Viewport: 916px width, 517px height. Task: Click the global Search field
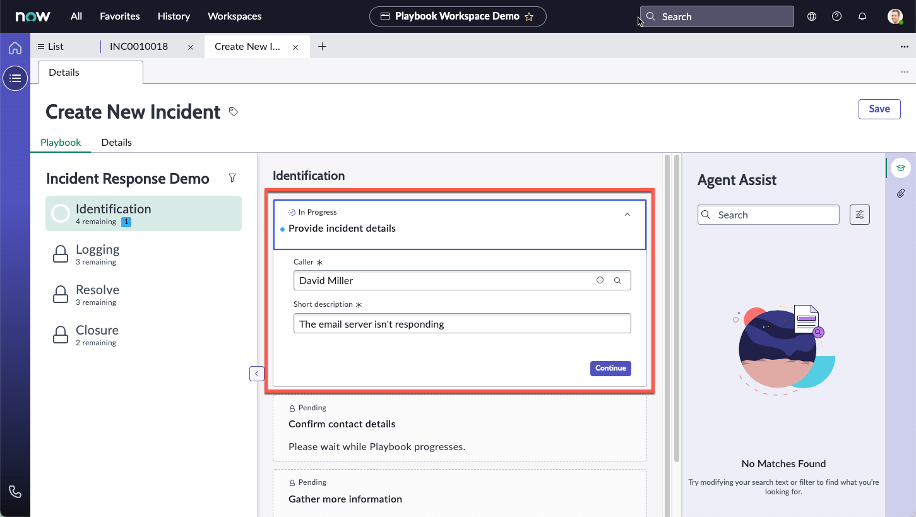717,16
